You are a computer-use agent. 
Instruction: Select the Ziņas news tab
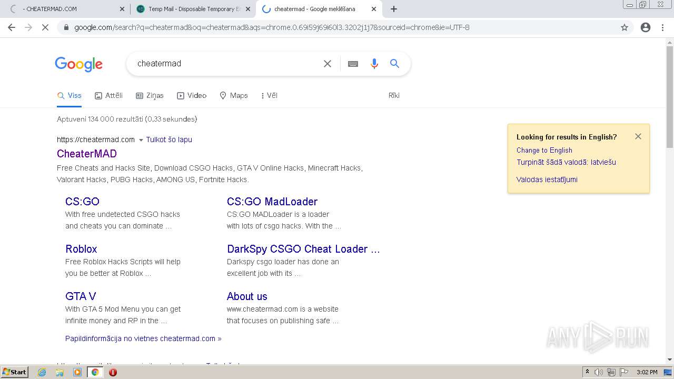click(150, 95)
